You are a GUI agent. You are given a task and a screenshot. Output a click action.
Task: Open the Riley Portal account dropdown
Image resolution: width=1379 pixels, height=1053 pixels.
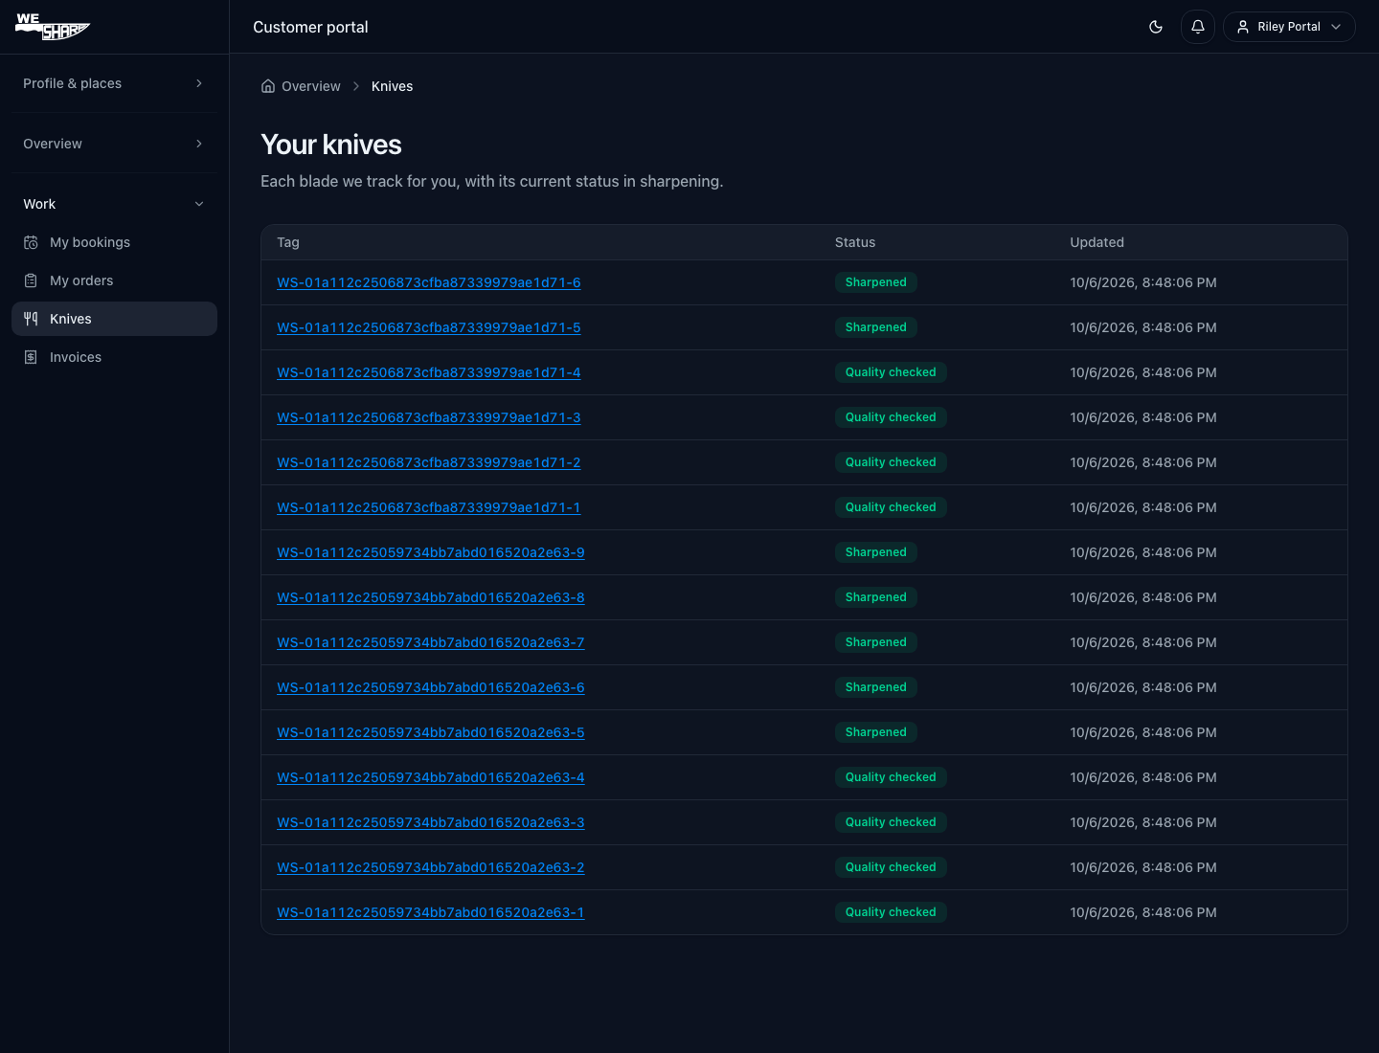1289,27
